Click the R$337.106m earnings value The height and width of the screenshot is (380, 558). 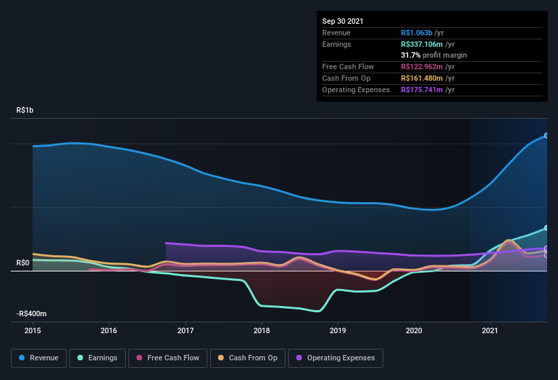[421, 44]
